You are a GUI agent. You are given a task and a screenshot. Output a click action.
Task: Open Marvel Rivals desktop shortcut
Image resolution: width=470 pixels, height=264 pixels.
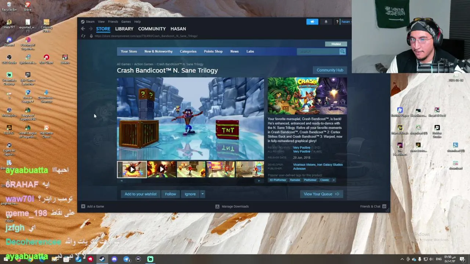click(x=400, y=129)
